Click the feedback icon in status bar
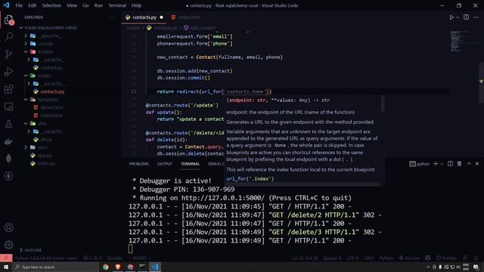Viewport: 484px width, 272px height. pyautogui.click(x=465, y=258)
